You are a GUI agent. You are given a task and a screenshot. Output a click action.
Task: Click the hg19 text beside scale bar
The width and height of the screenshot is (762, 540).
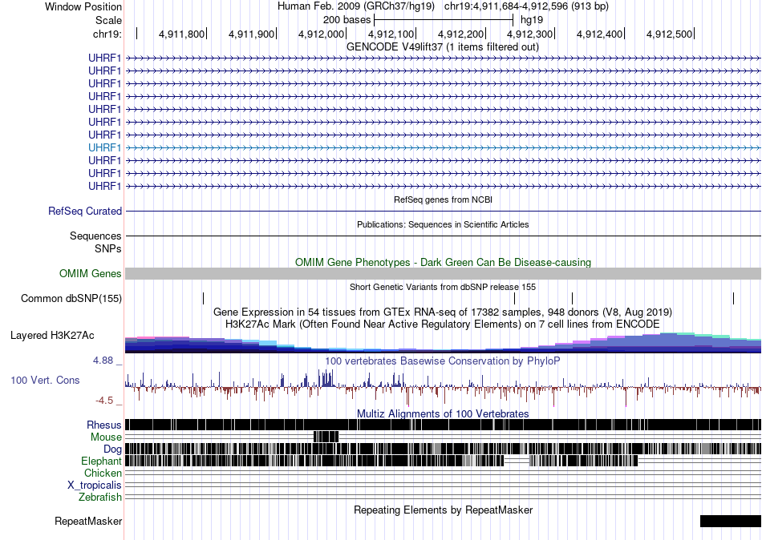point(532,20)
